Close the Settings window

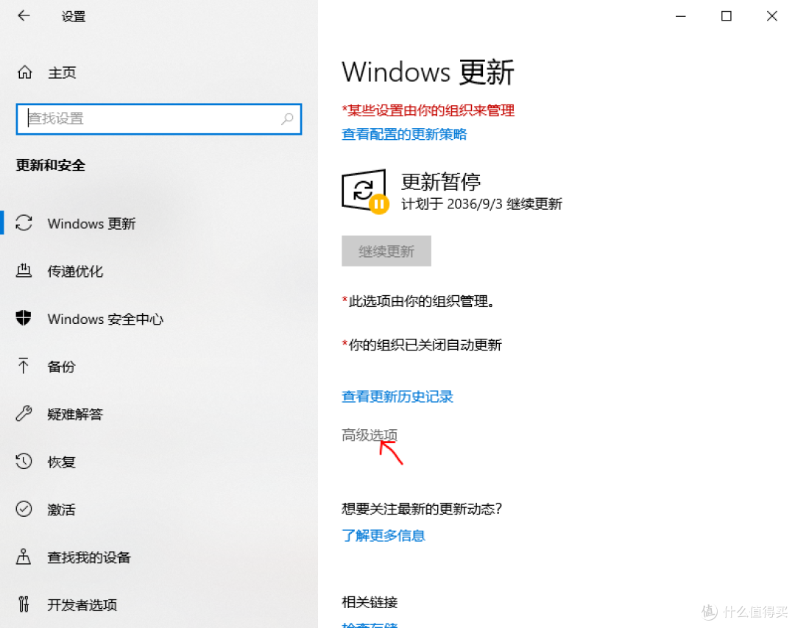pyautogui.click(x=771, y=16)
